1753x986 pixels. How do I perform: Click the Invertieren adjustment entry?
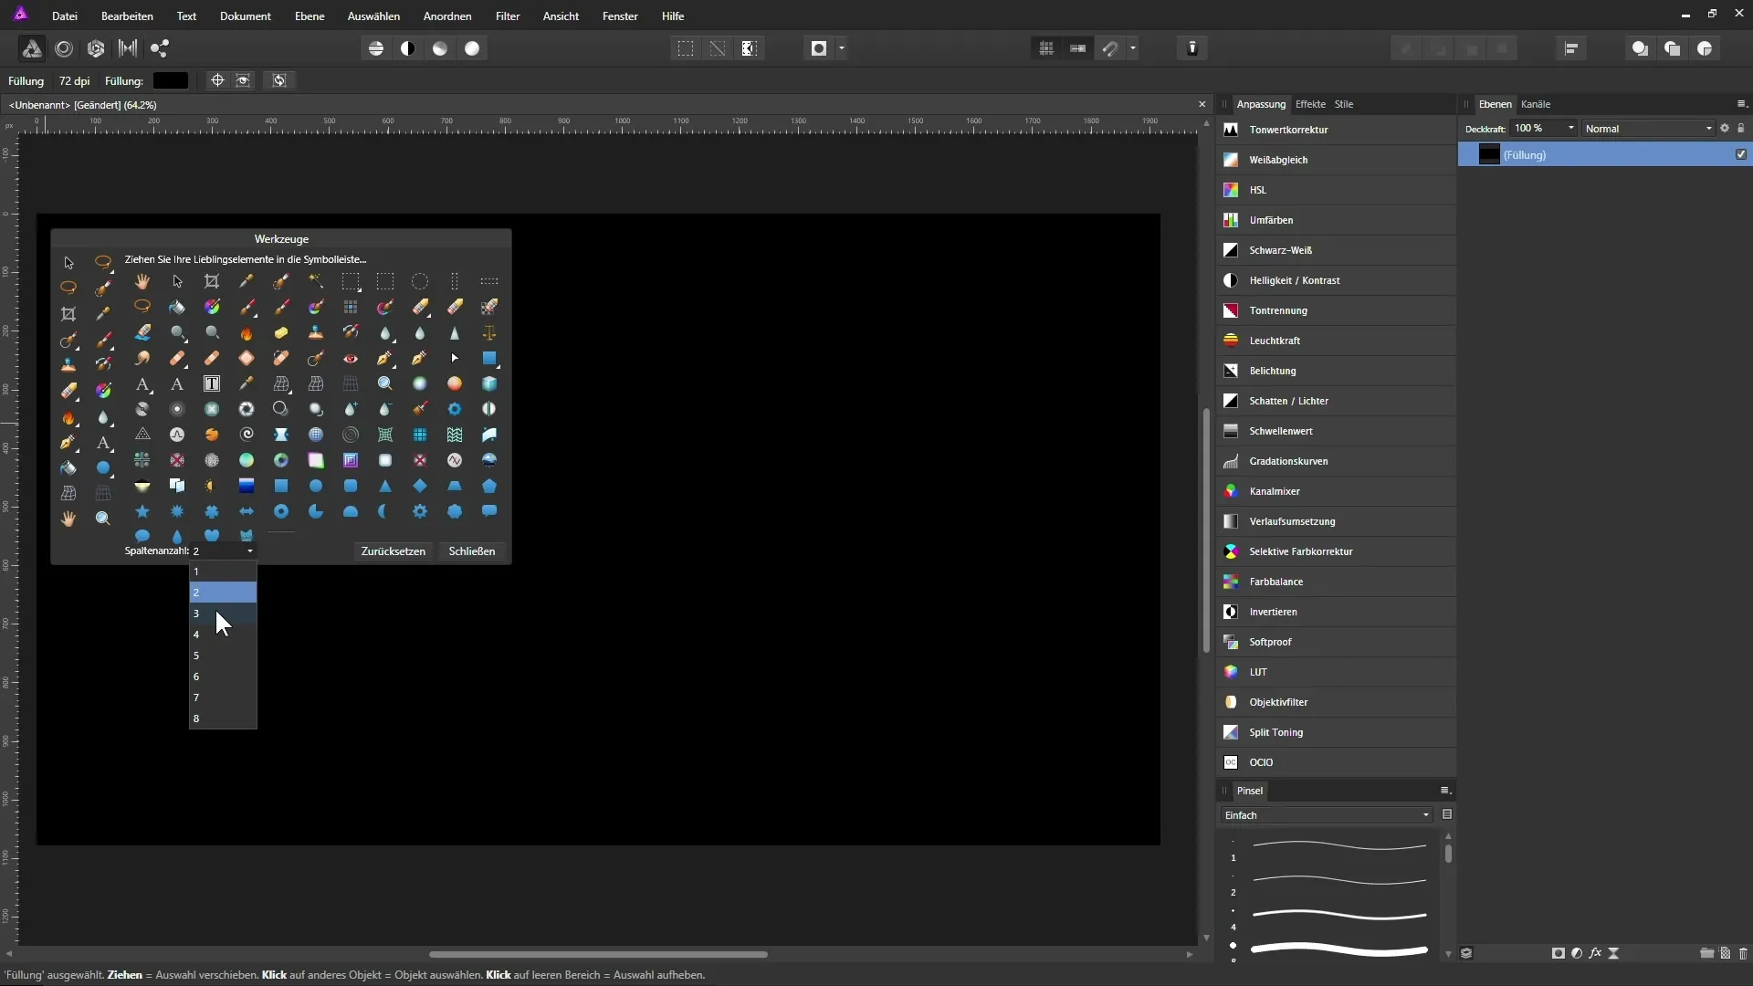(x=1273, y=612)
